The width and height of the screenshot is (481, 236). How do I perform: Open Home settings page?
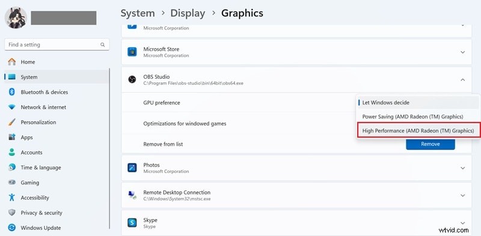[57, 62]
